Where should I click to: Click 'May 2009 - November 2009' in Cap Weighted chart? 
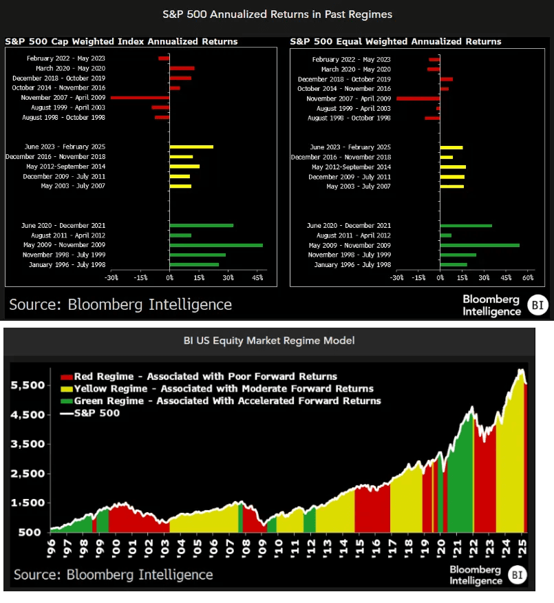click(x=64, y=245)
